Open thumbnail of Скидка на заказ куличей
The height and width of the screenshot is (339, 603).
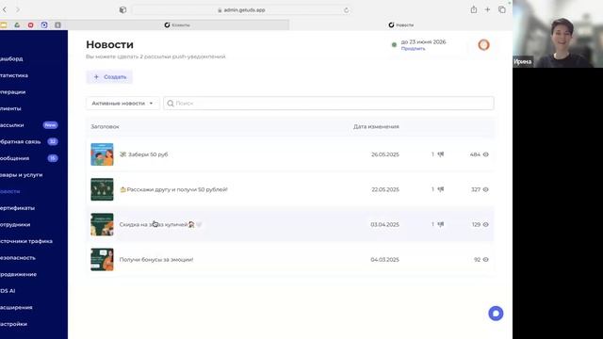click(102, 224)
